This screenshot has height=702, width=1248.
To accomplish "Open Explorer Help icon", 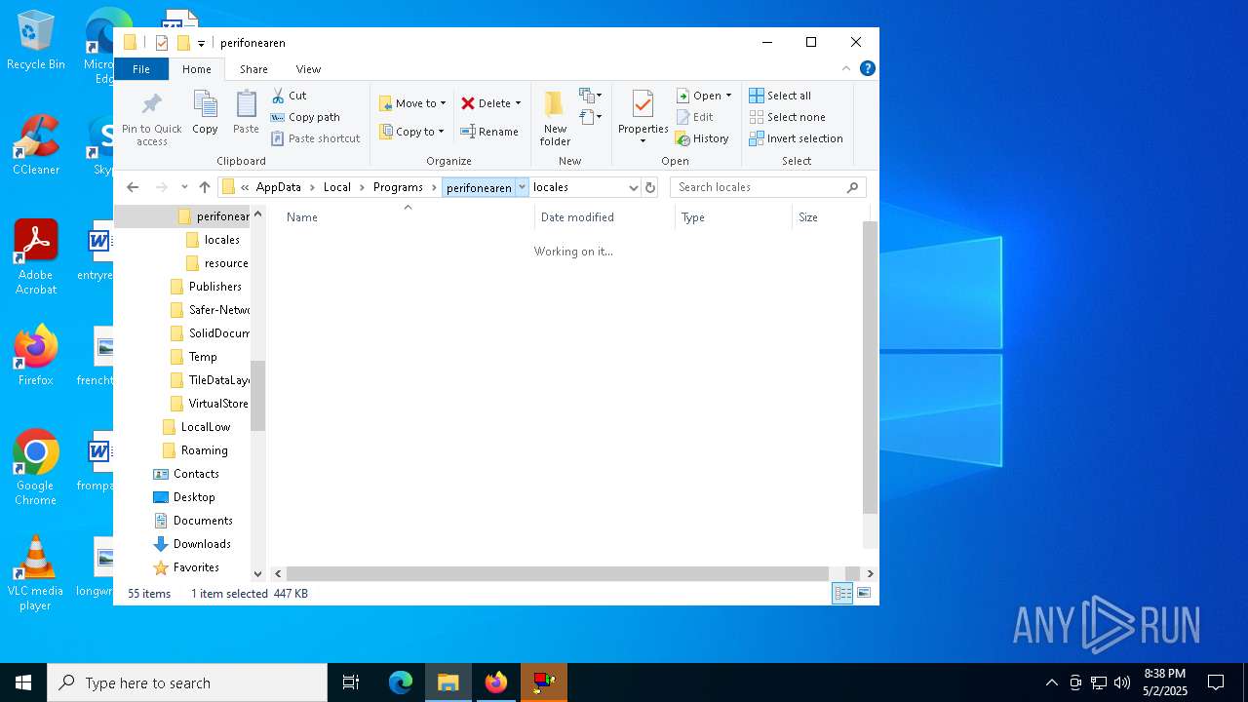I will tap(867, 68).
